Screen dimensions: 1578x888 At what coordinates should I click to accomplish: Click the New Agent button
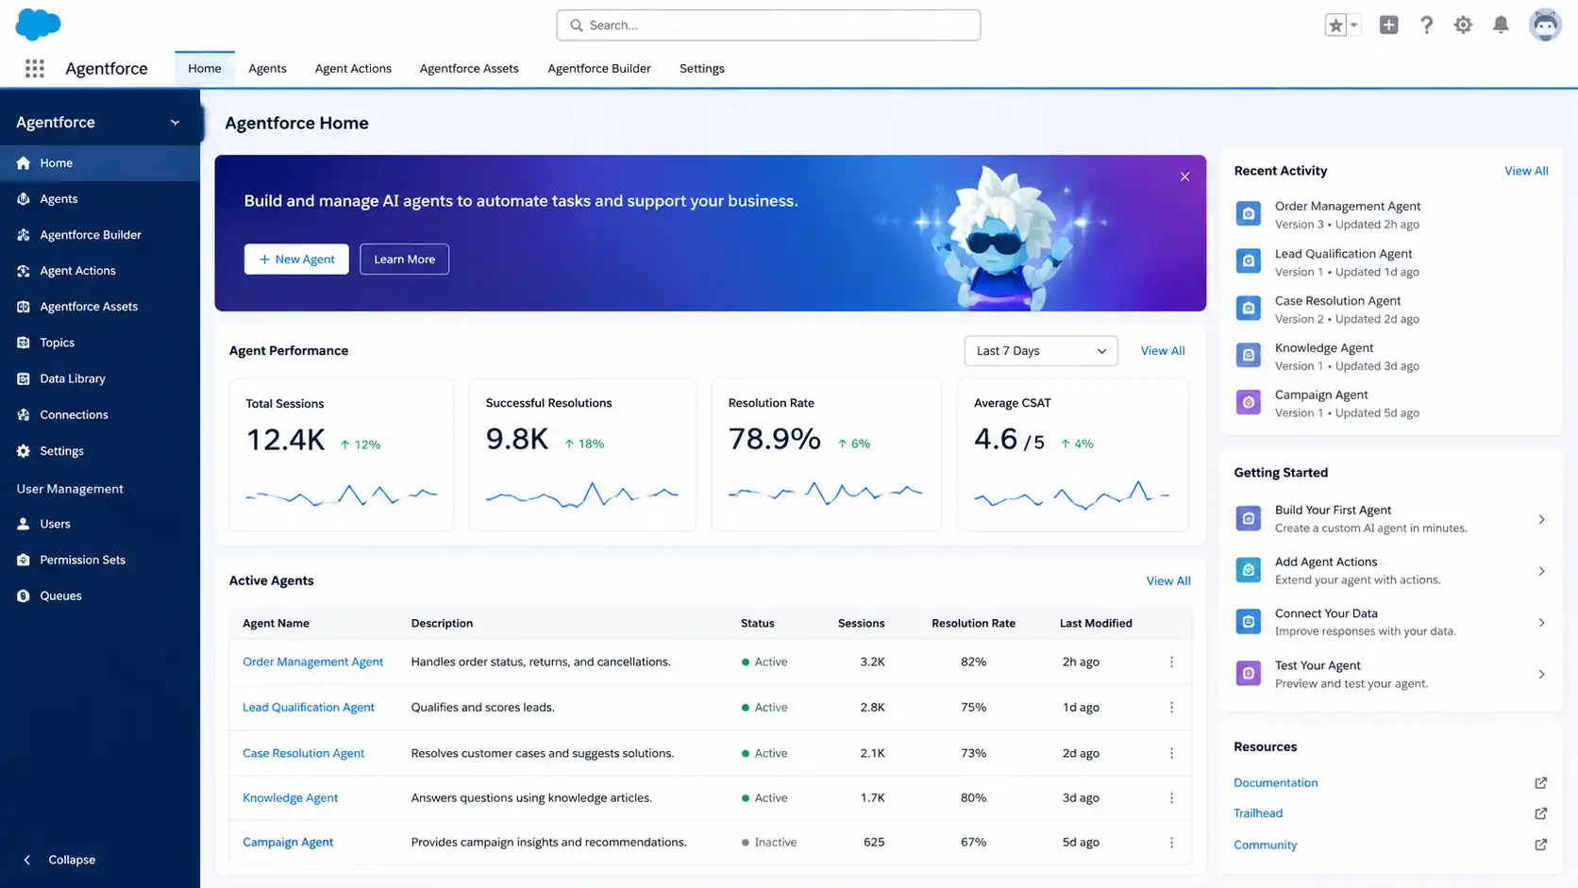pos(296,260)
